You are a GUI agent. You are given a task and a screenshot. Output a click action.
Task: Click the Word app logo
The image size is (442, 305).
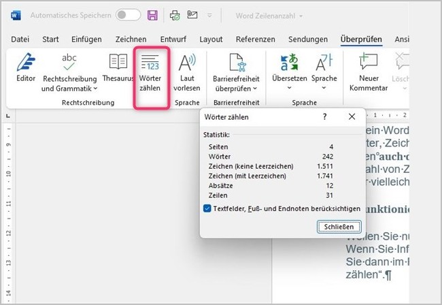[16, 15]
